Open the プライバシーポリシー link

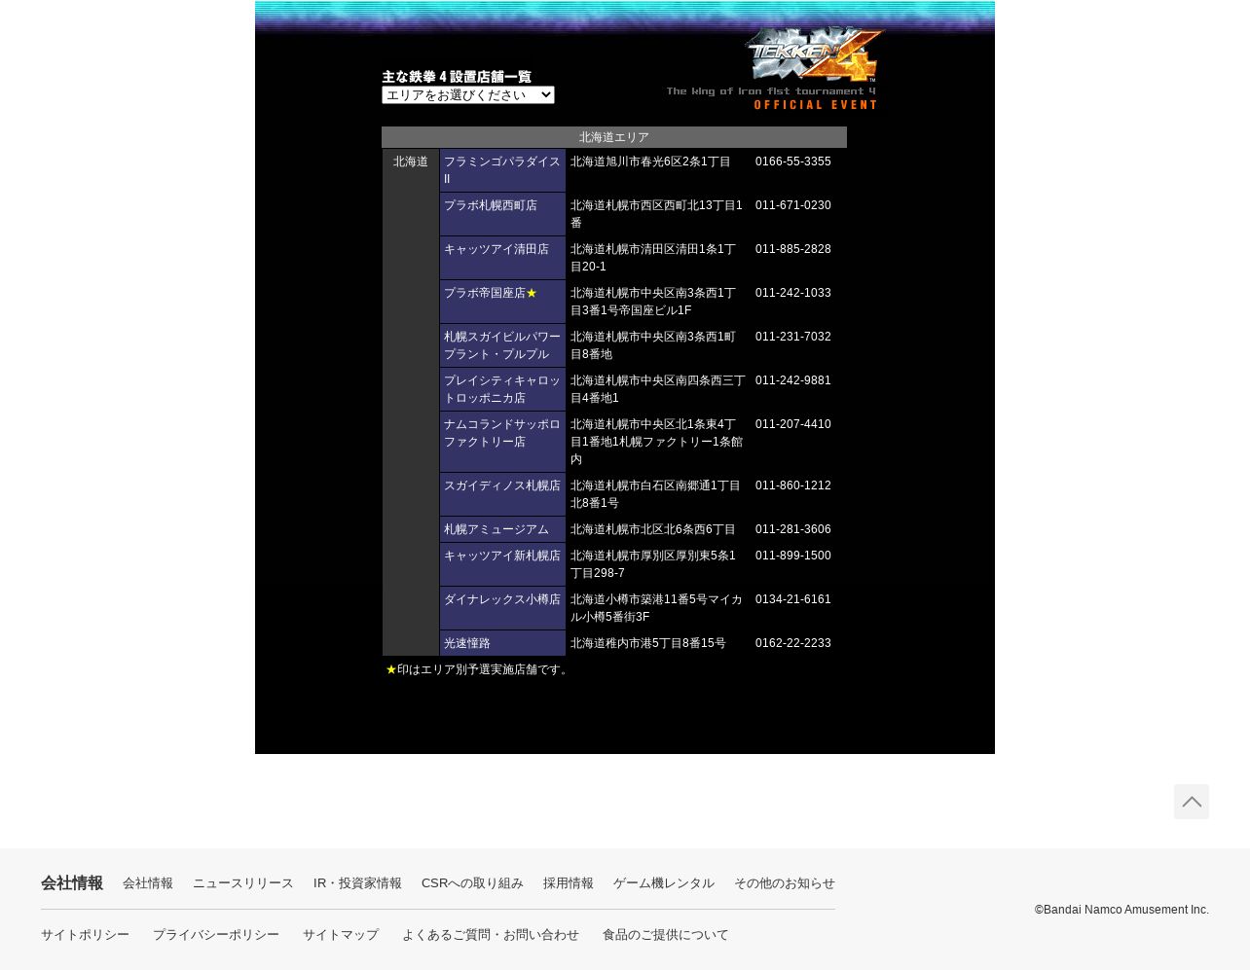tap(216, 935)
